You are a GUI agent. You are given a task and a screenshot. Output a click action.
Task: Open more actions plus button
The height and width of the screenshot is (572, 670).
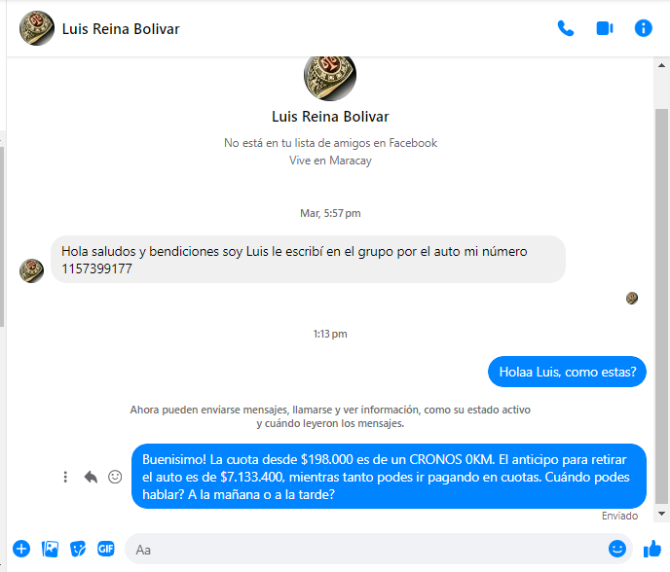[21, 549]
